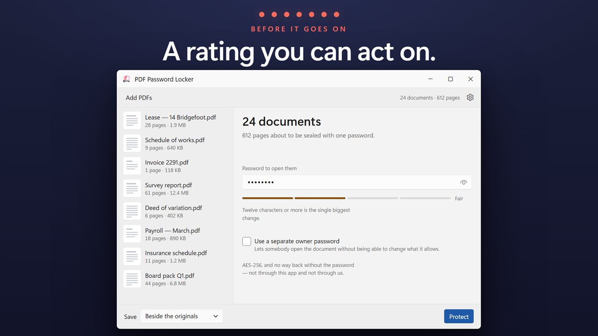This screenshot has width=598, height=336.
Task: Focus the password input field
Action: pos(357,182)
